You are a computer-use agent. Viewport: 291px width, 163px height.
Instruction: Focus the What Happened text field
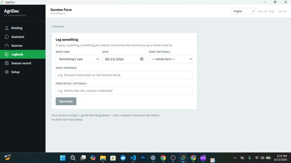tap(124, 75)
